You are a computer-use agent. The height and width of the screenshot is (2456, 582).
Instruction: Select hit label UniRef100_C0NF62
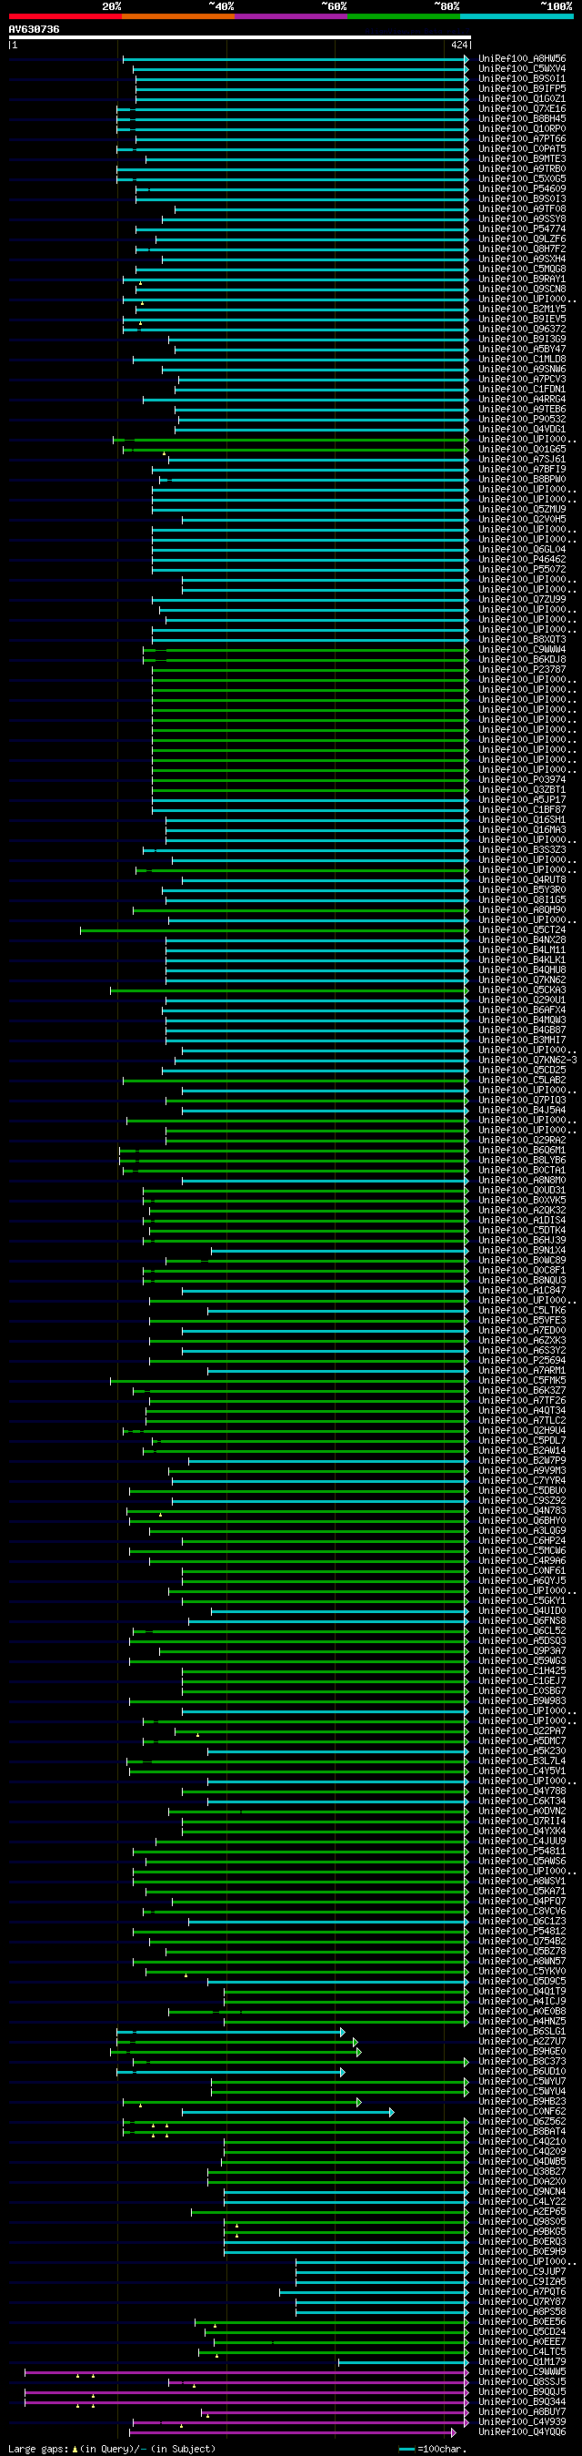pyautogui.click(x=522, y=2112)
